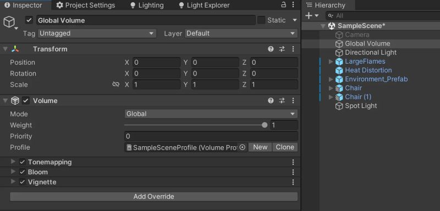Screen dimensions: 440x211
Task: Open the Volume component help icon
Action: [271, 101]
